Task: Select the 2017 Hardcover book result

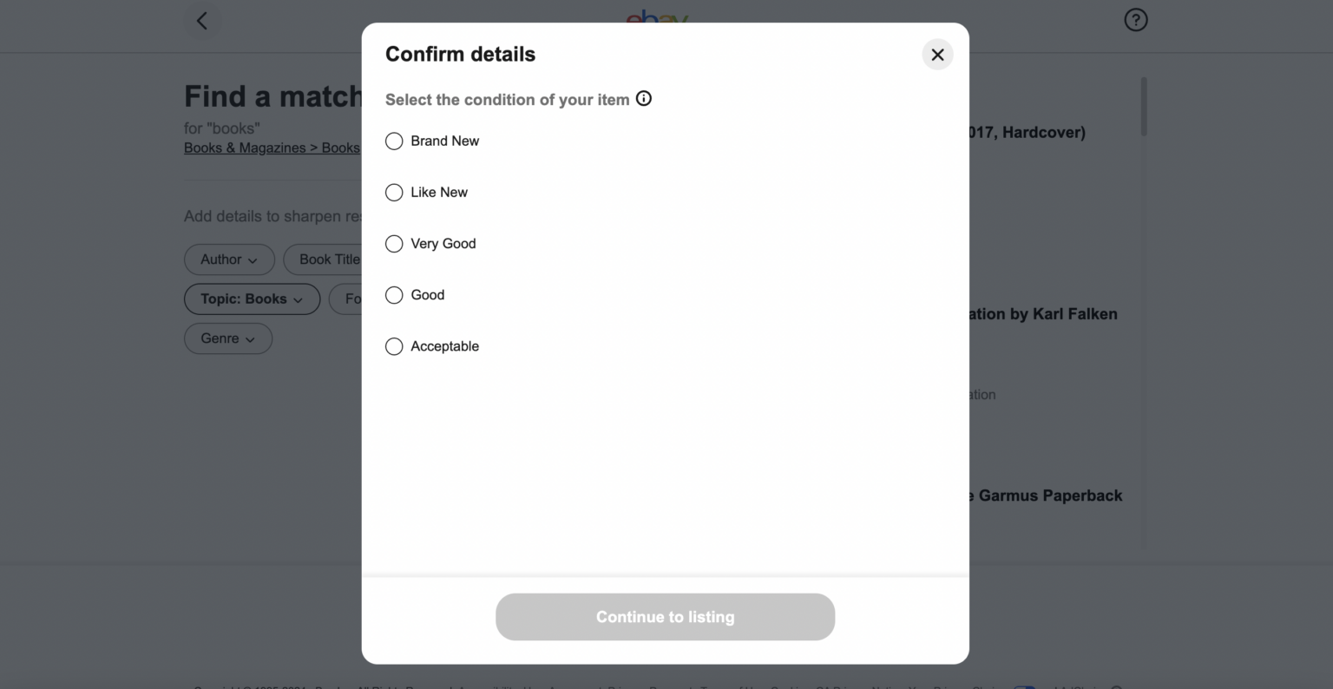Action: [1028, 133]
